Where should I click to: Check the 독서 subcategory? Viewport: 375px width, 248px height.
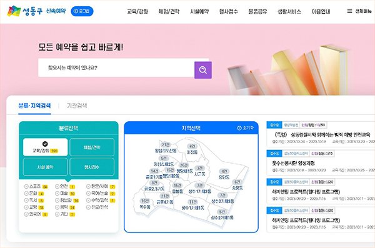[x=34, y=200]
